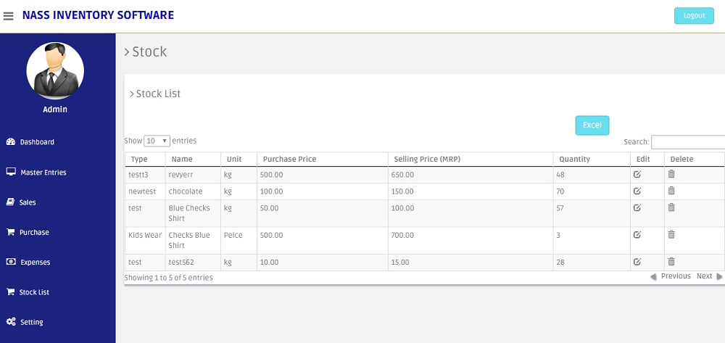Click the Admin profile avatar

click(55, 70)
